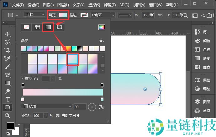Toggle the reverse gradient colors button
Screen dimensions: 216x137
pos(101,107)
